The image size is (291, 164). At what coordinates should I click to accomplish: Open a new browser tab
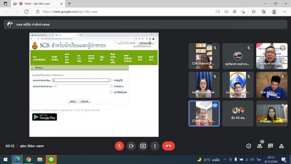click(x=69, y=4)
